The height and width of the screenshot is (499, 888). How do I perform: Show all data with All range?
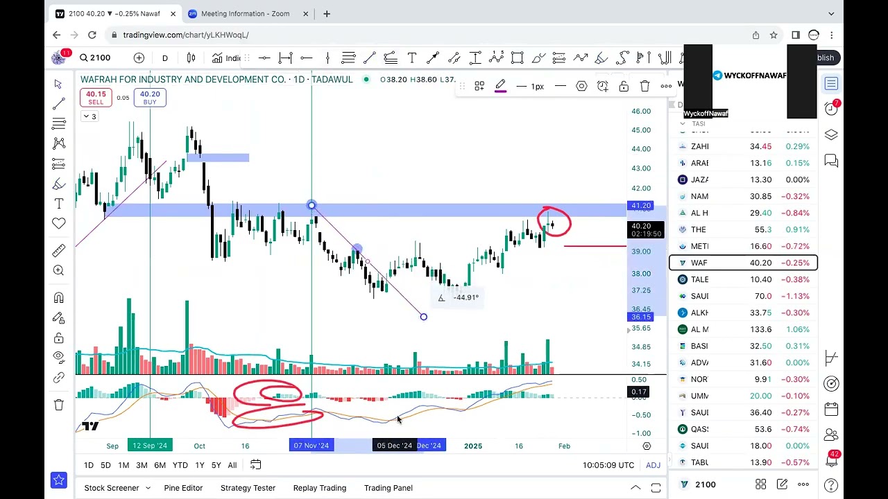click(232, 465)
